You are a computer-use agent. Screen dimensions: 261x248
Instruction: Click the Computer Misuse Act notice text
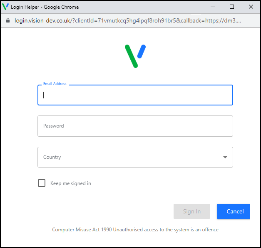point(135,230)
